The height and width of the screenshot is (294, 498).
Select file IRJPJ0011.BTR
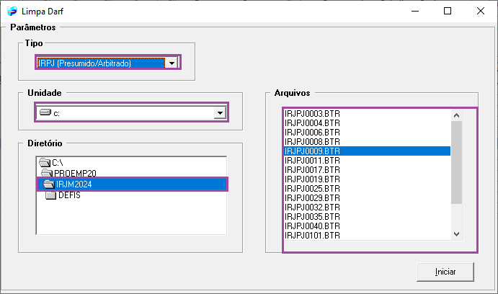tap(367, 161)
